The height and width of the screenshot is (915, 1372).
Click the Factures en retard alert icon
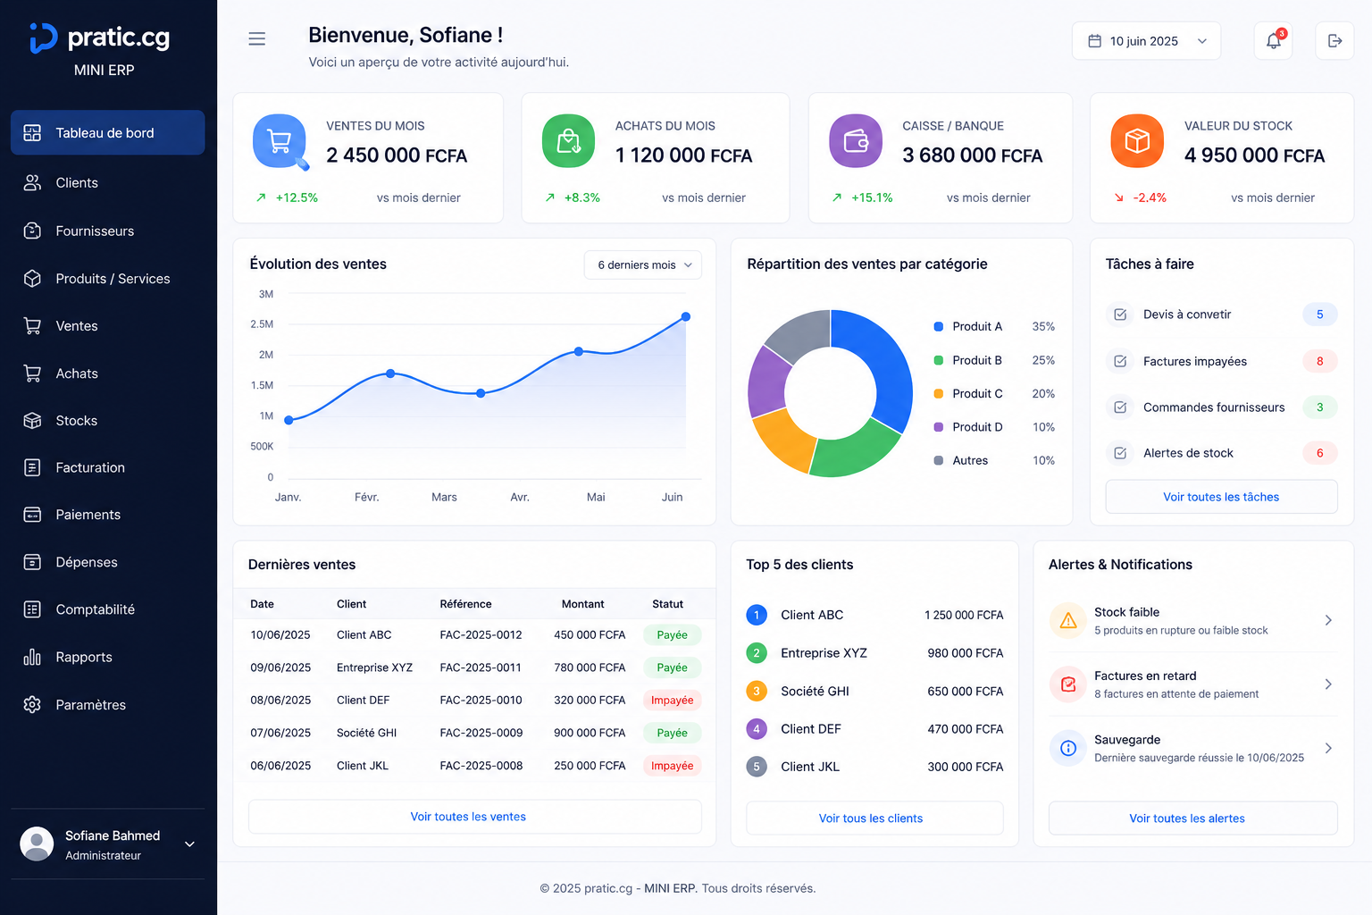[x=1068, y=684]
